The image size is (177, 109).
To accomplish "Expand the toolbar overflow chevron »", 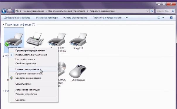I will click(127, 18).
